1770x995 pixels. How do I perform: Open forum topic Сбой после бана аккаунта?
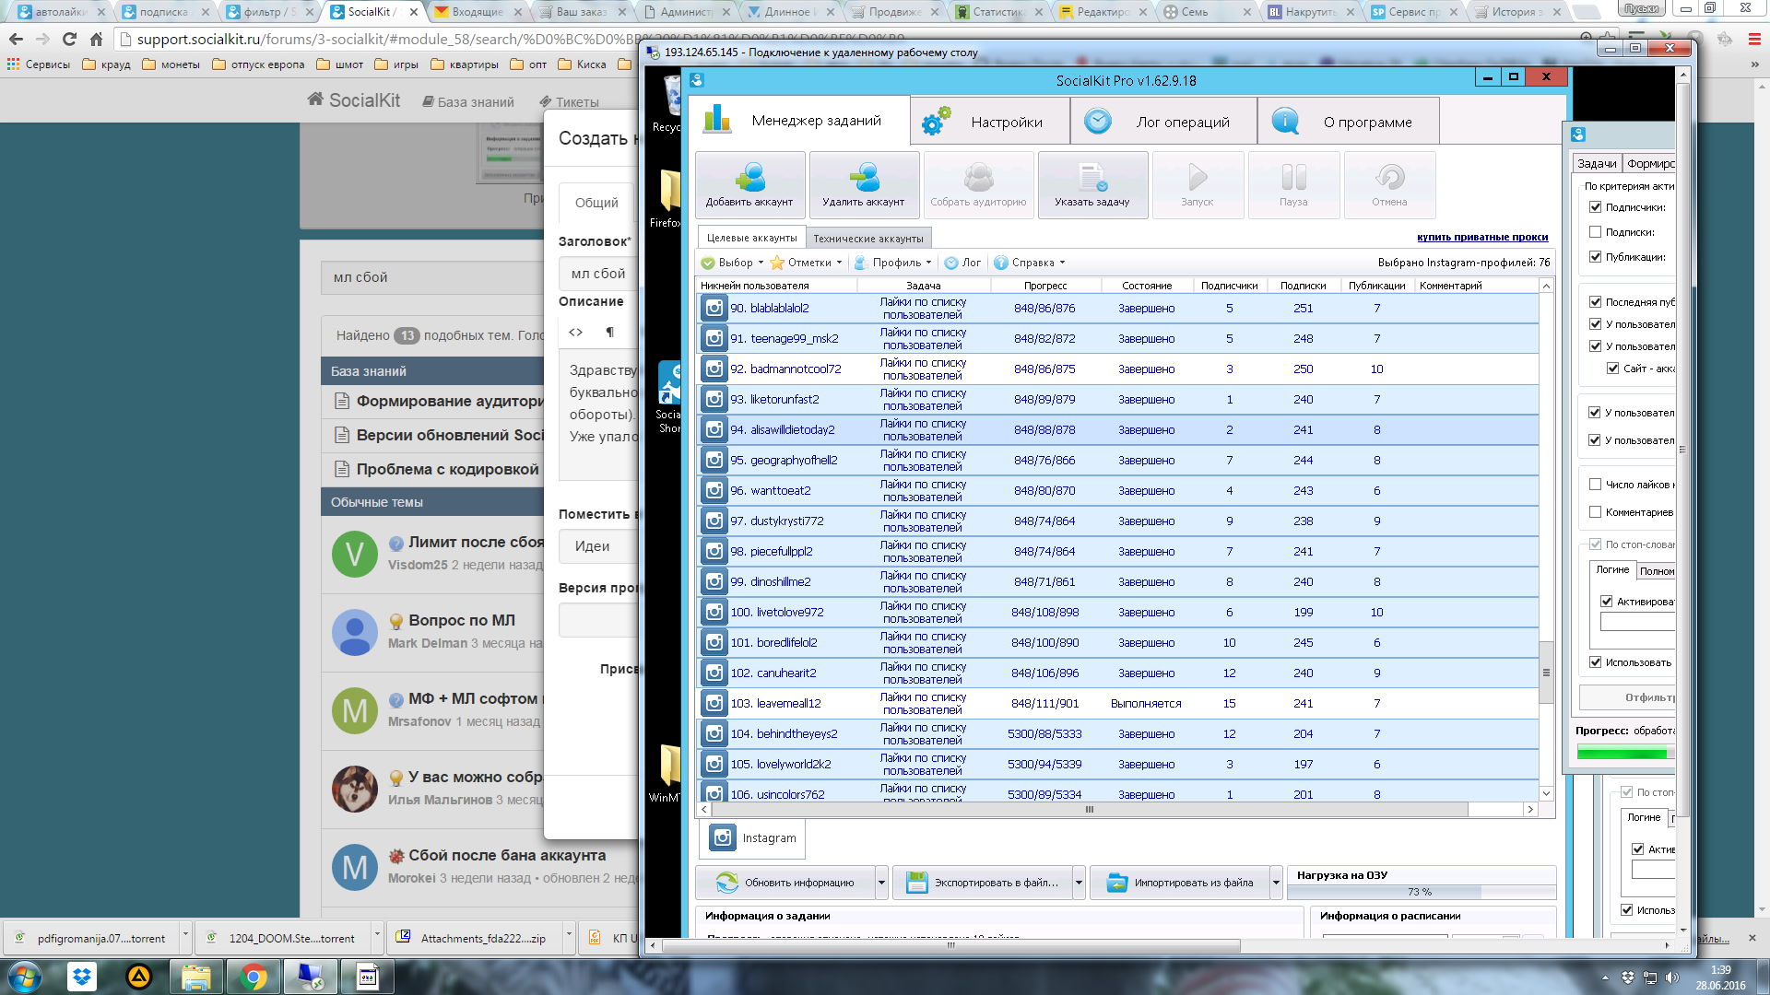pyautogui.click(x=507, y=855)
